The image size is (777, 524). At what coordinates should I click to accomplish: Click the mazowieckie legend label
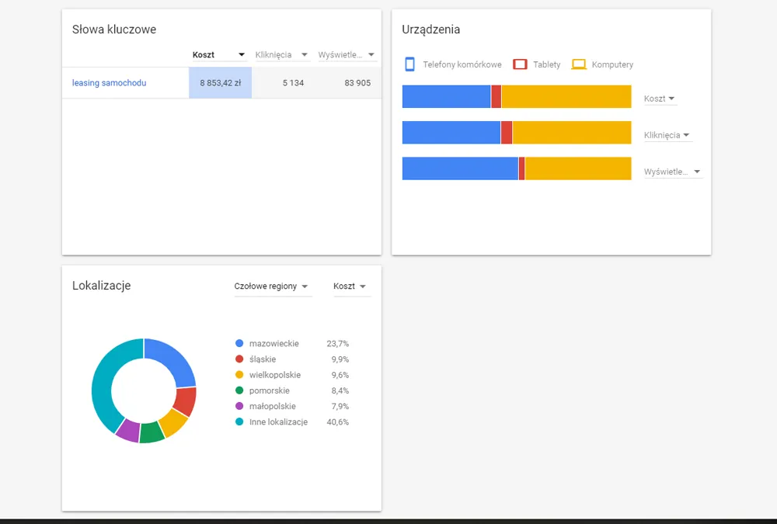click(x=274, y=343)
